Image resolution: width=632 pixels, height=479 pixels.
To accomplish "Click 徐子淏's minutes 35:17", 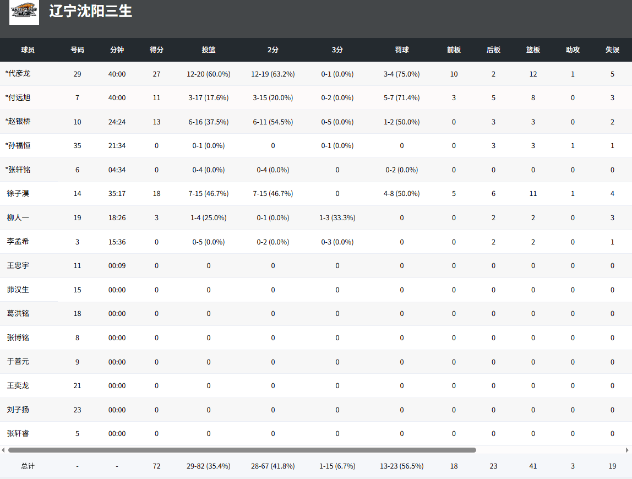I will [117, 194].
